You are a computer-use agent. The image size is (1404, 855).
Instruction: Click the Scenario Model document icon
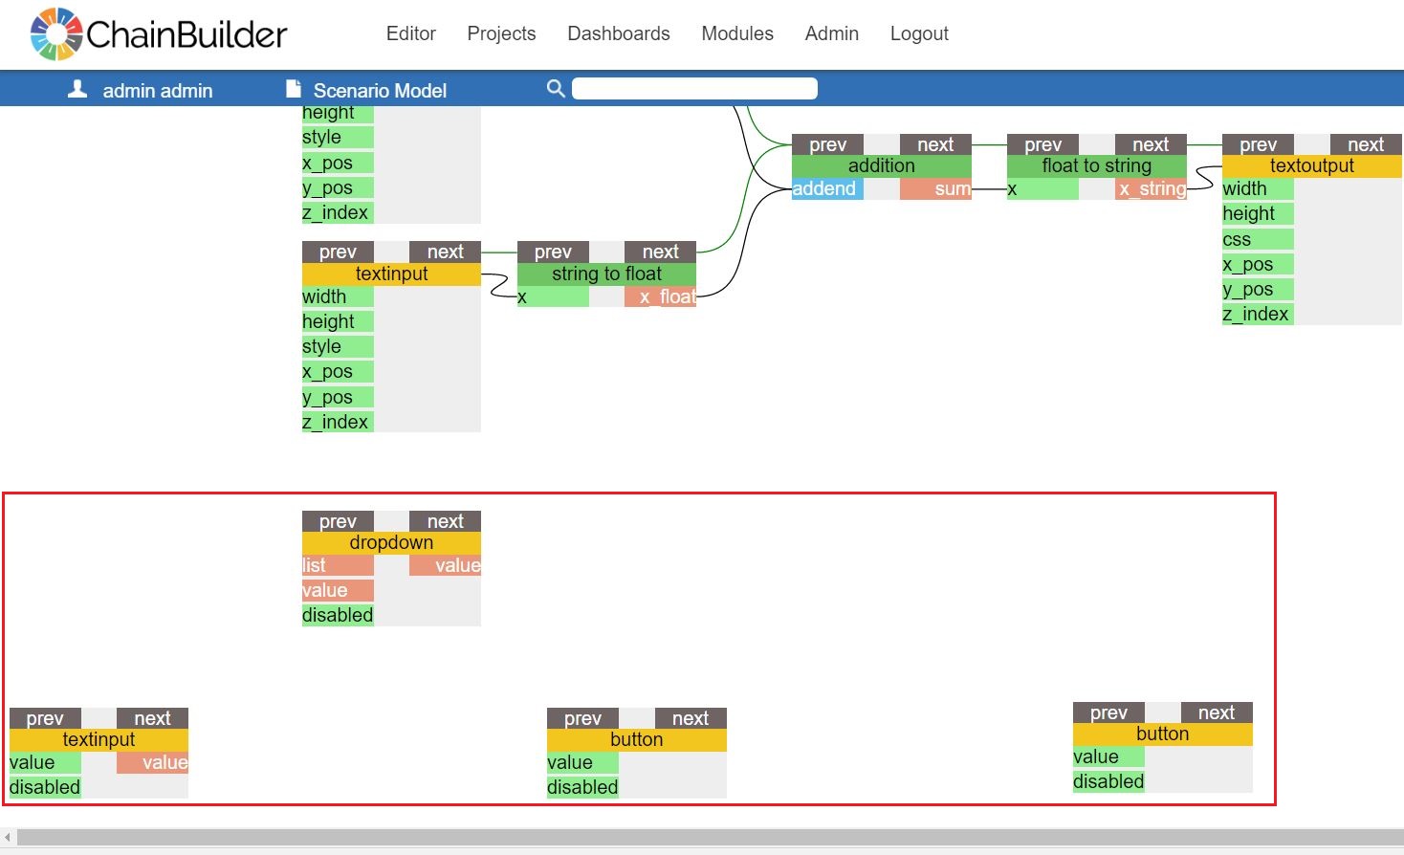(294, 90)
